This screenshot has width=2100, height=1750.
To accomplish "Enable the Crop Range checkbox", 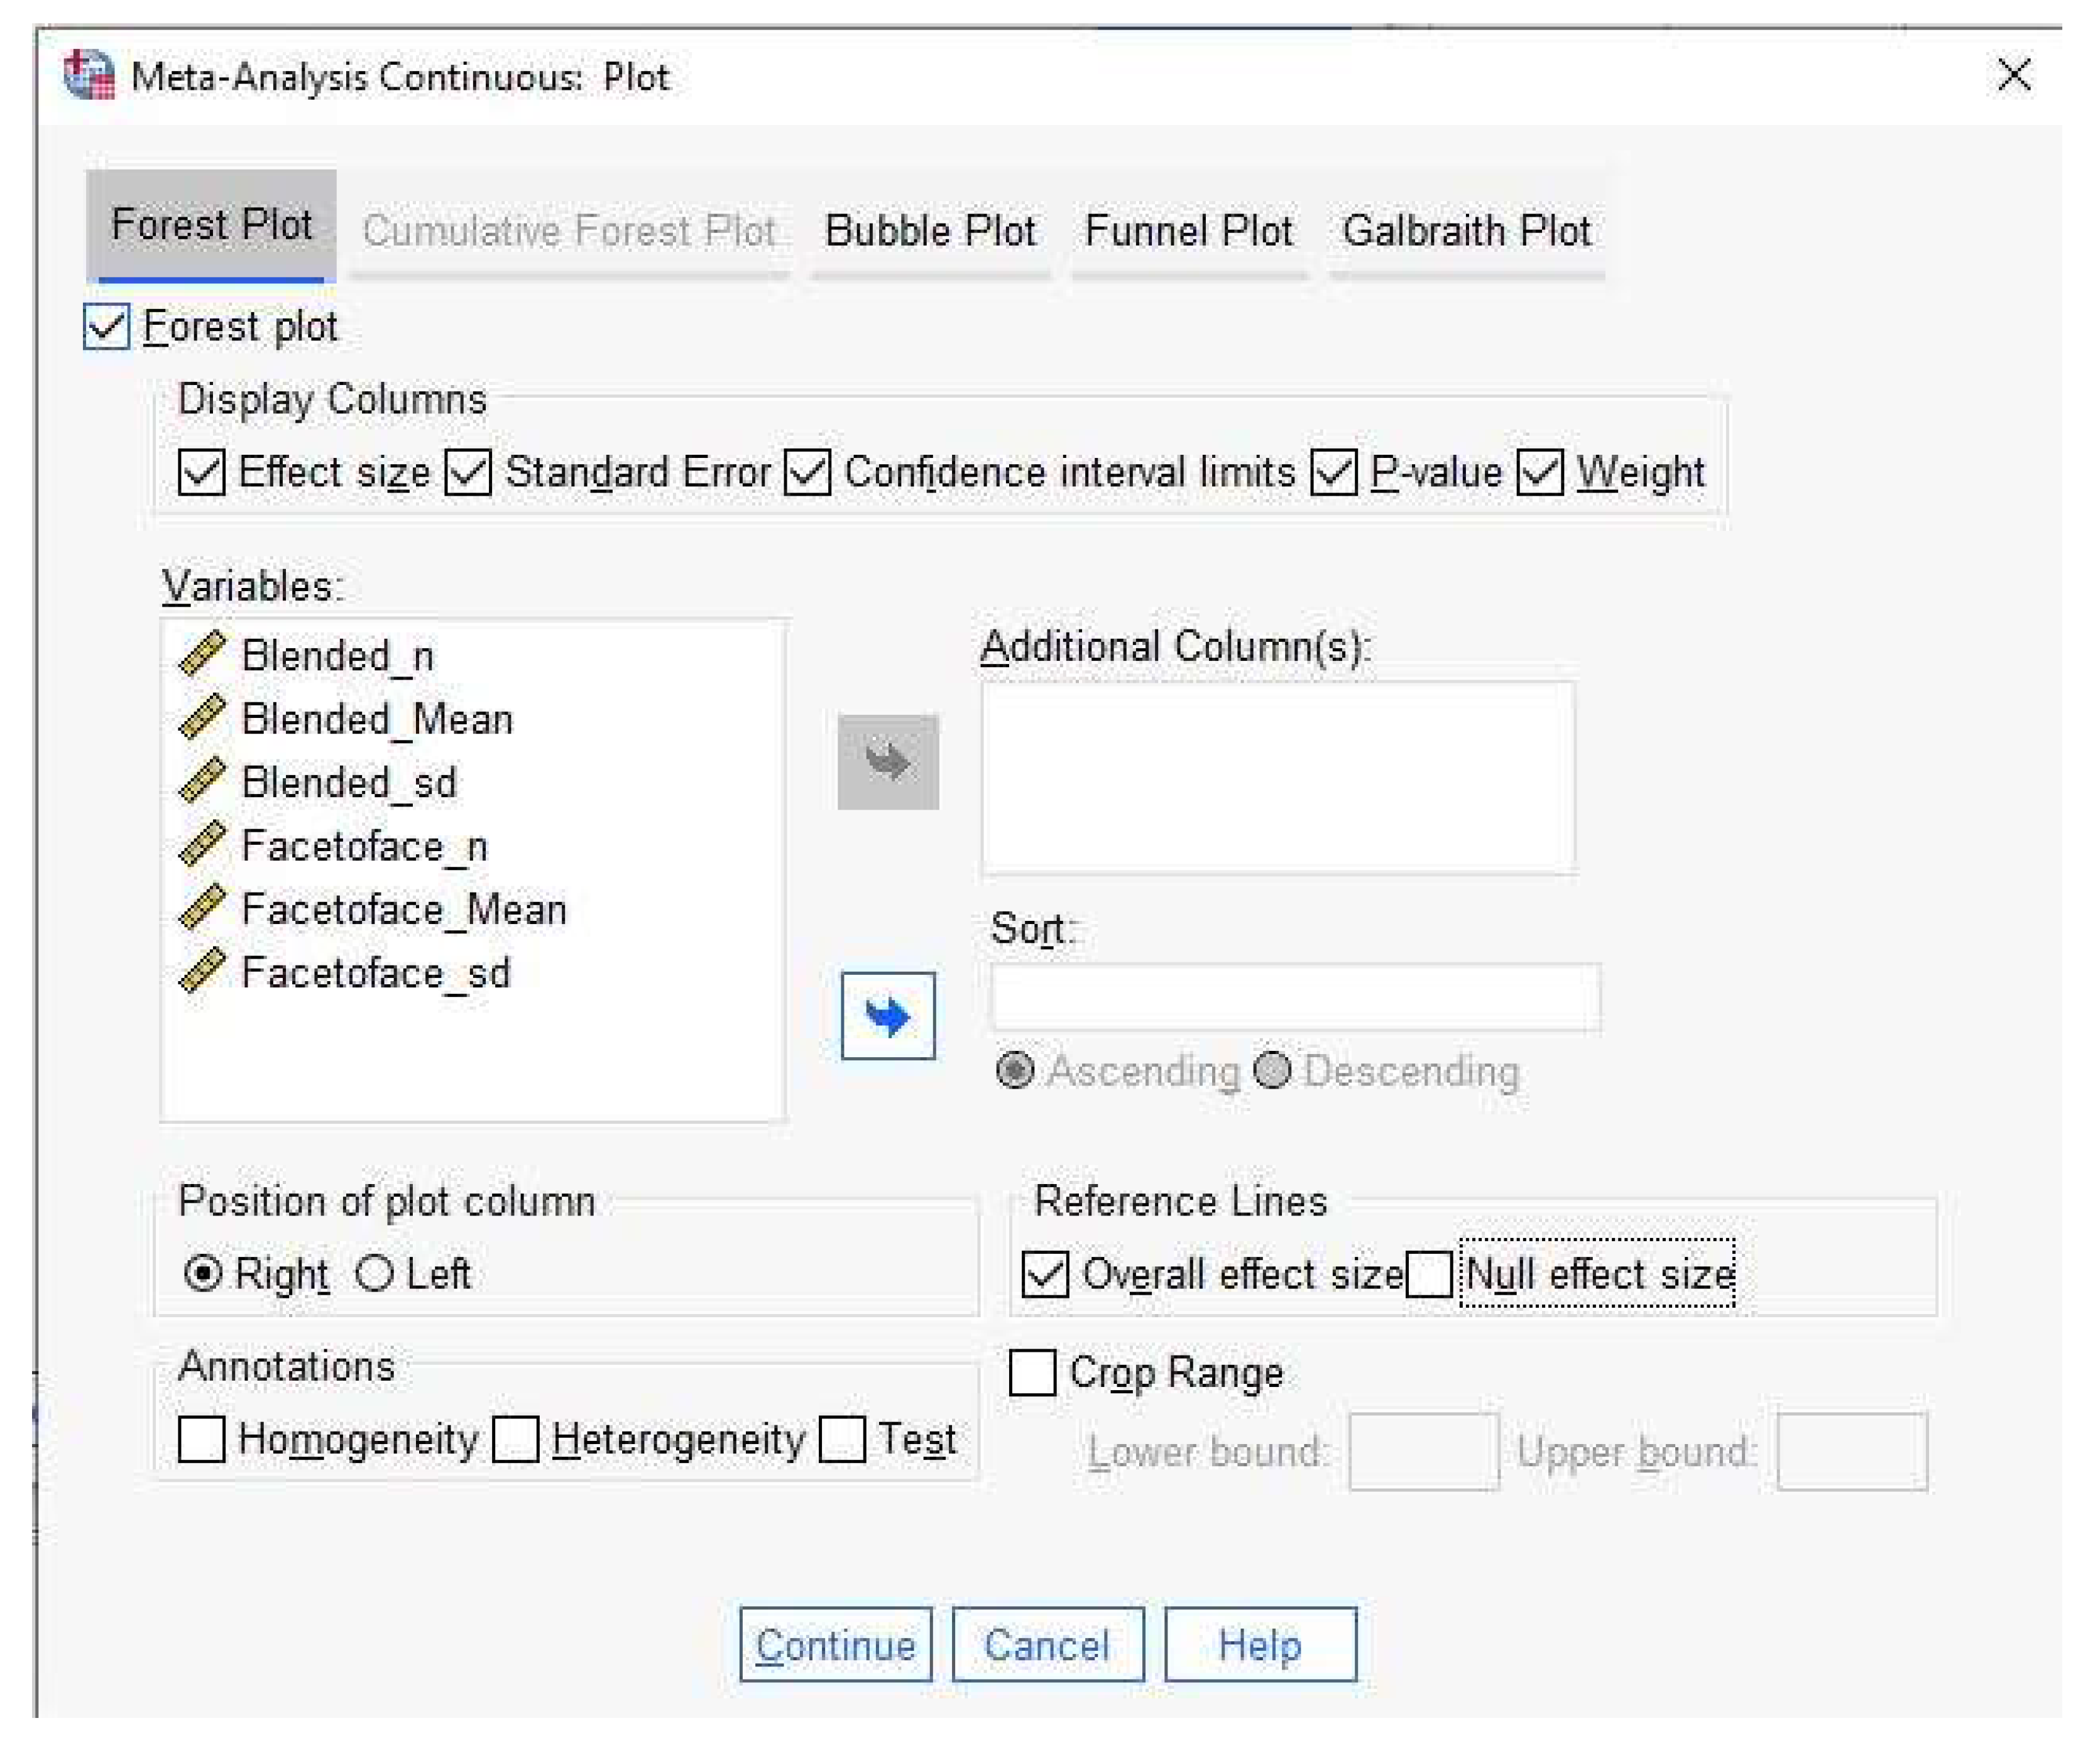I will [1032, 1372].
